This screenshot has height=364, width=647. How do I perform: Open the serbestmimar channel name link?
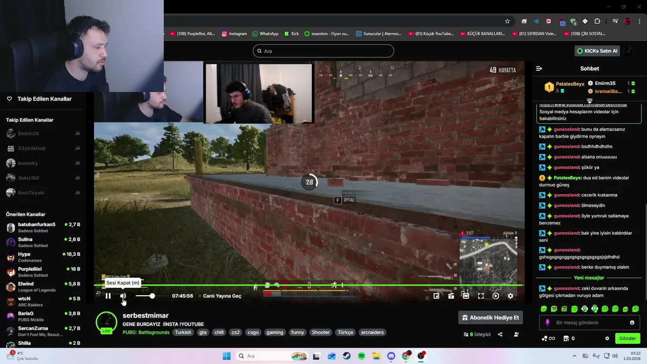(x=146, y=315)
